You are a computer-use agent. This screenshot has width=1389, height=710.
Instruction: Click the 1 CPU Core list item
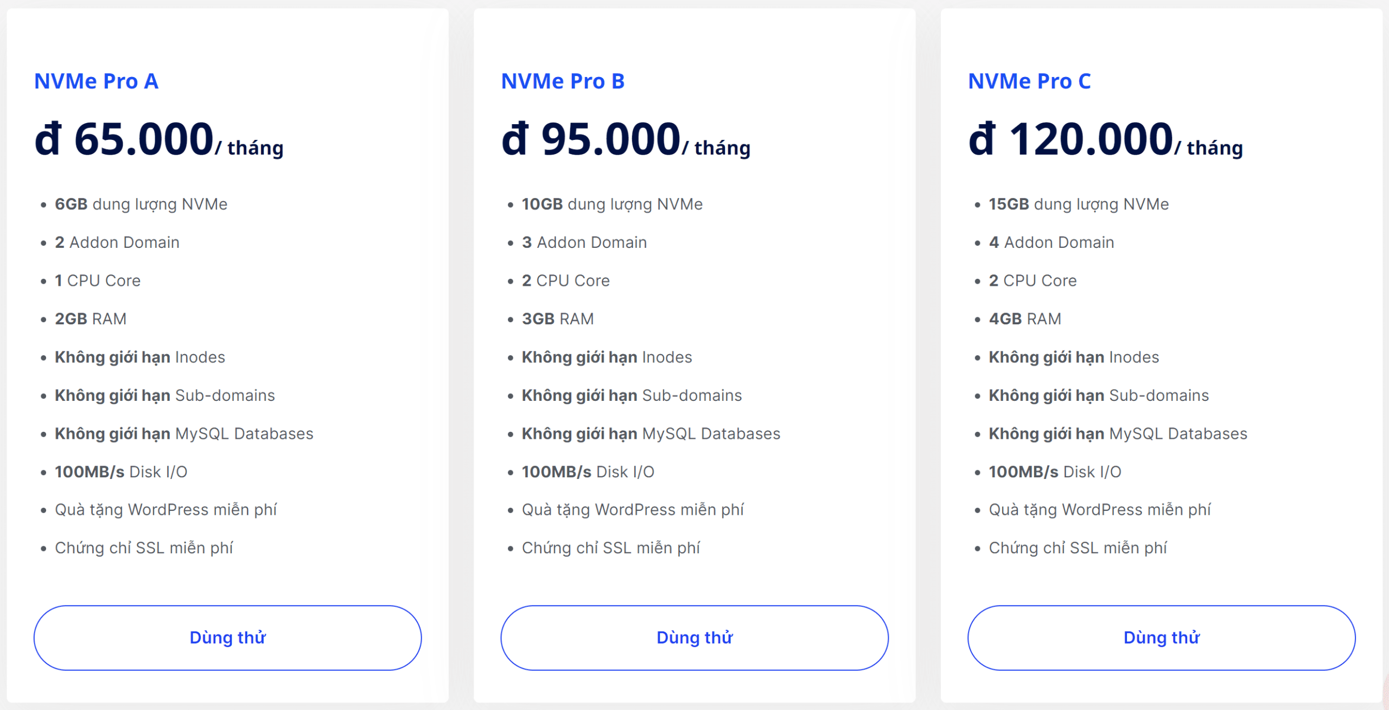click(x=98, y=281)
